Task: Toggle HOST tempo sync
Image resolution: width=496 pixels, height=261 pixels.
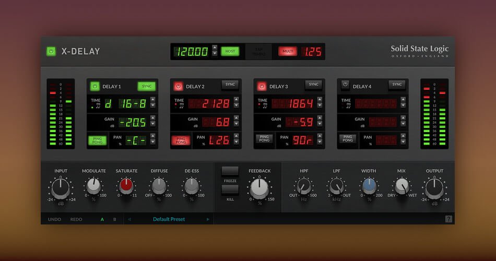Action: pyautogui.click(x=230, y=51)
